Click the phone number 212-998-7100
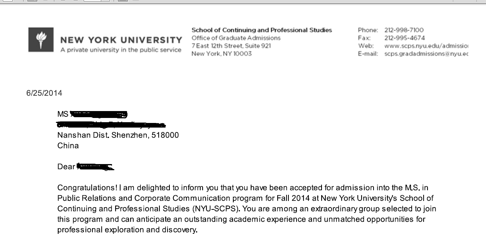486x234 pixels. [x=404, y=30]
